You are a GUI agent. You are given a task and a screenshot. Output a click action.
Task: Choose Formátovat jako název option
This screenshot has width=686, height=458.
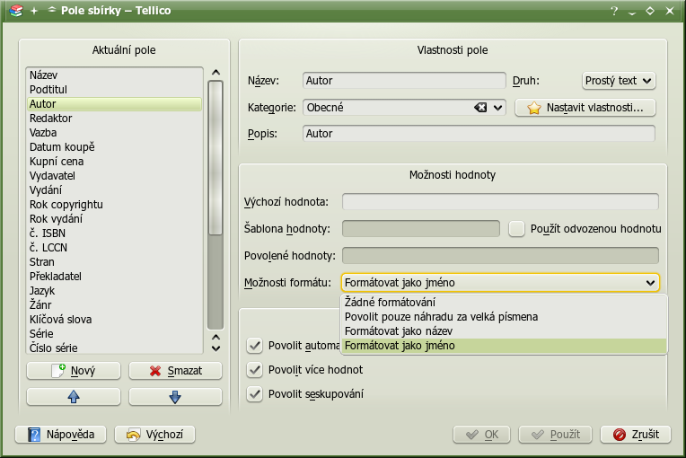(504, 331)
